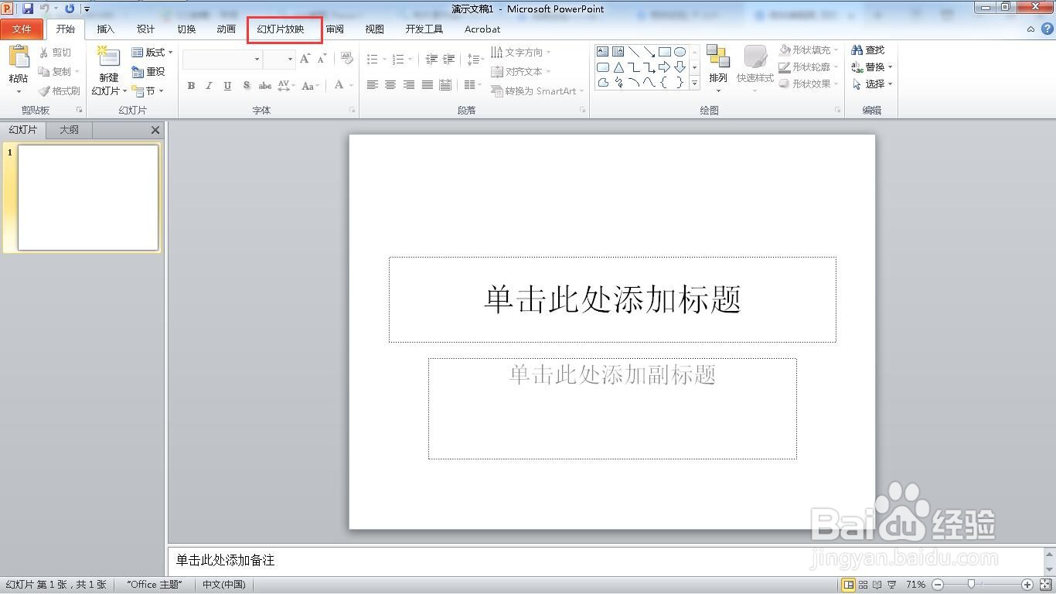Image resolution: width=1056 pixels, height=594 pixels.
Task: Switch to the 大纲 Outline pane tab
Action: click(x=69, y=130)
